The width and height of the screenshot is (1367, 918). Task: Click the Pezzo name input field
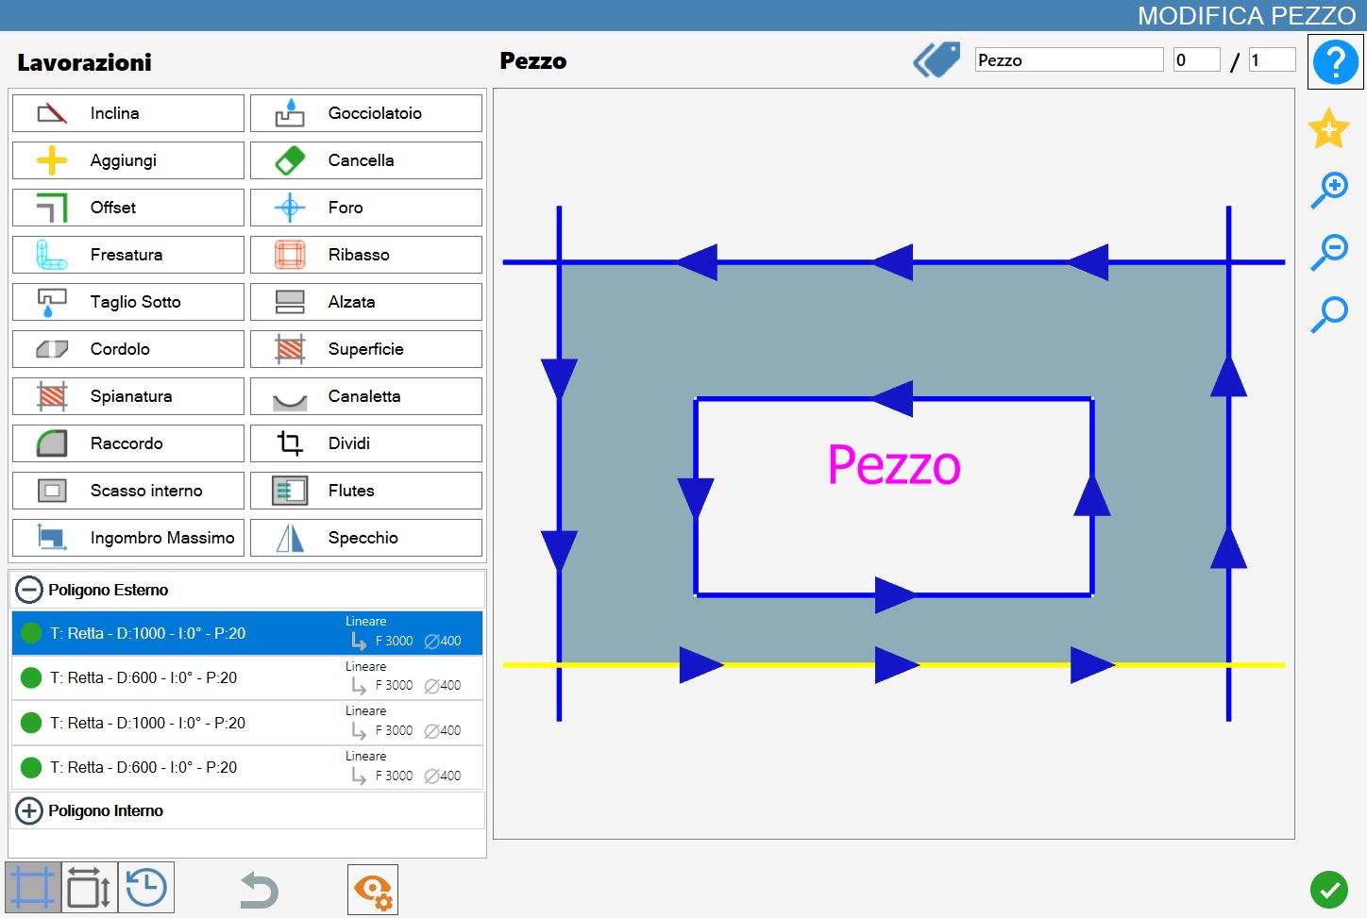coord(1069,59)
